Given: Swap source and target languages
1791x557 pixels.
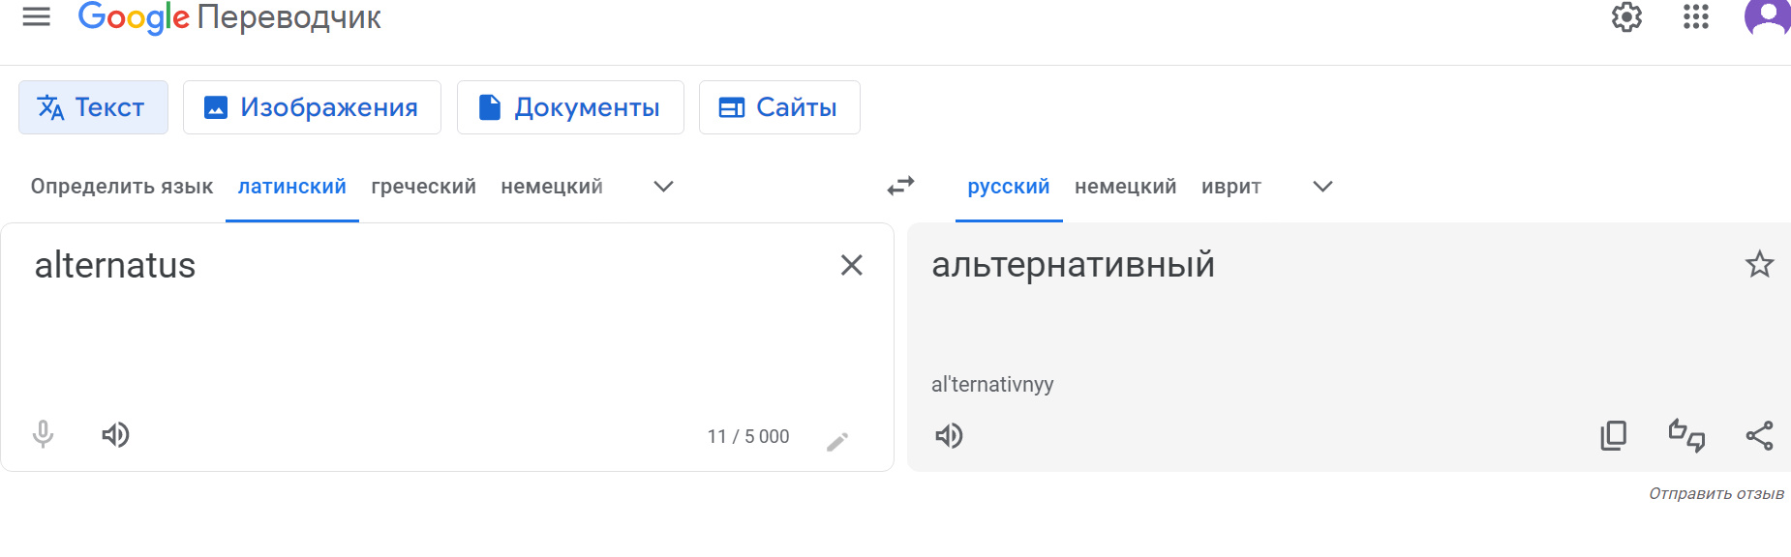Looking at the screenshot, I should click(900, 186).
